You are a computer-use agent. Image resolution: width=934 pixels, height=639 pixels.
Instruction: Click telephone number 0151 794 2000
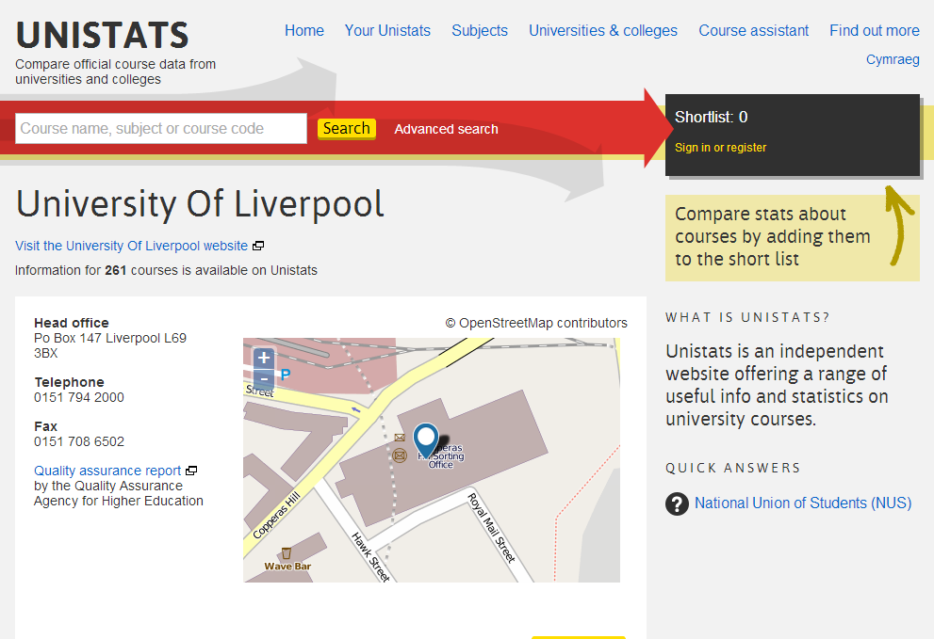tap(79, 397)
